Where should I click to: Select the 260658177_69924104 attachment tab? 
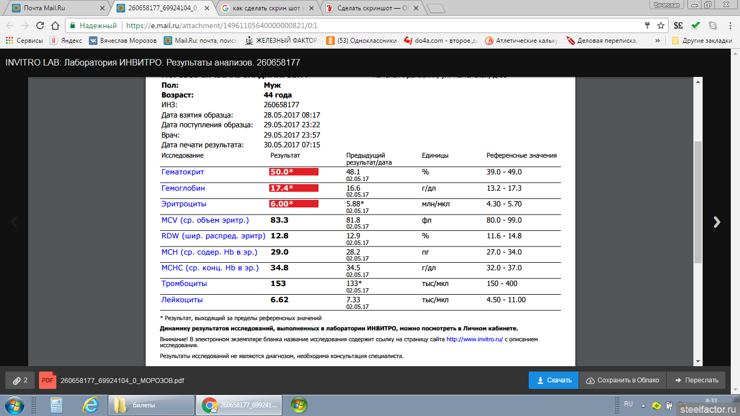tap(163, 8)
